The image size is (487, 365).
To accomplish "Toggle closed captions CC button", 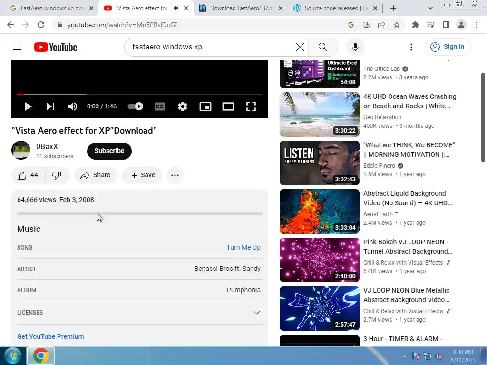I will click(x=160, y=106).
